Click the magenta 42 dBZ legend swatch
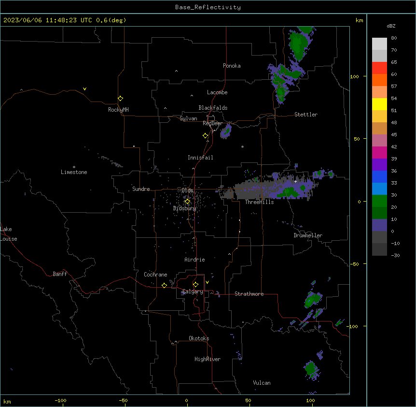Image resolution: width=416 pixels, height=407 pixels. [379, 152]
